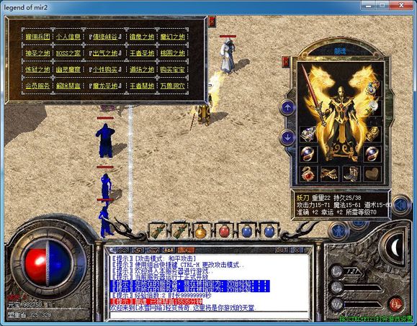Screen dimensions: 417x326
Task: Use the red health potion in belt
Action: click(x=224, y=231)
